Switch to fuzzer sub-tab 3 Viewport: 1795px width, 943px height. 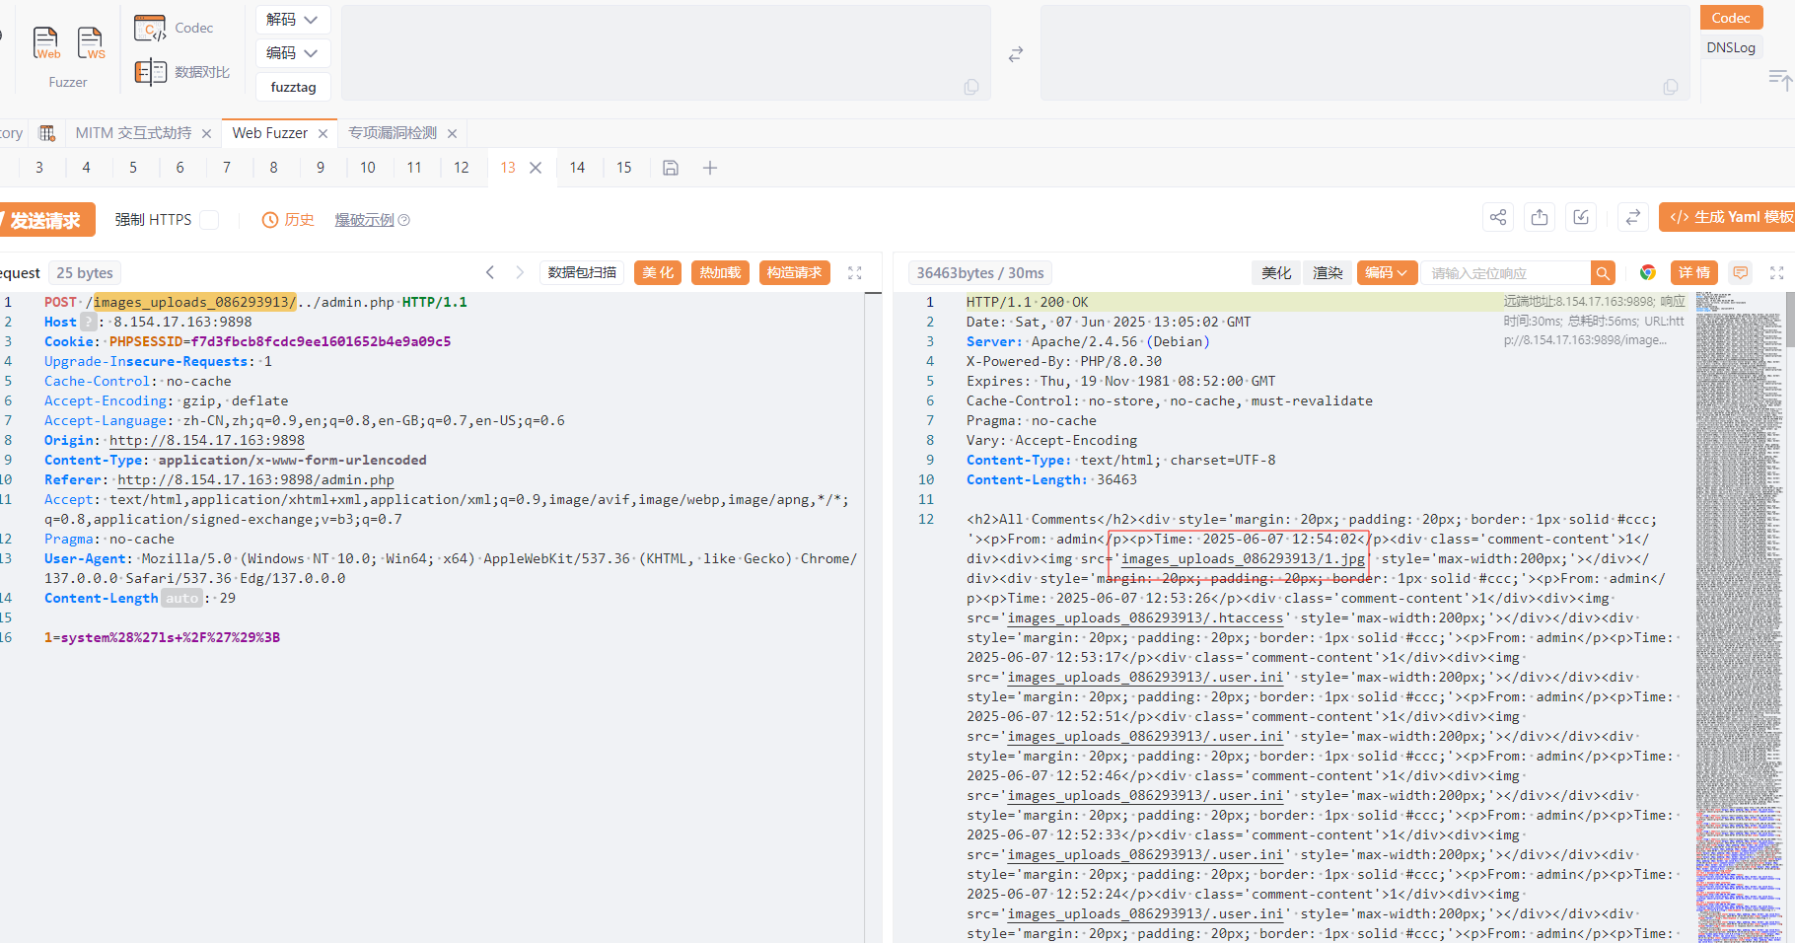tap(39, 168)
